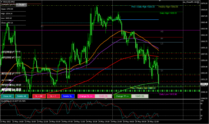Viewport: 209px width, 124px height.
Task: Click the Weekly High label
Action: click(168, 7)
